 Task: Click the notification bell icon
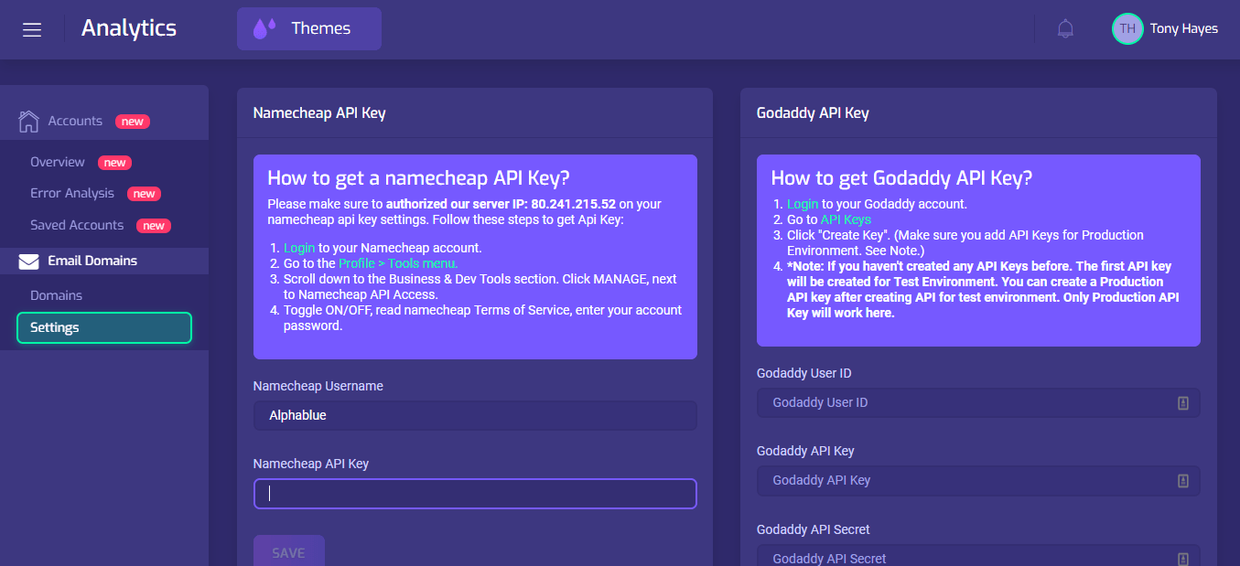1065,29
